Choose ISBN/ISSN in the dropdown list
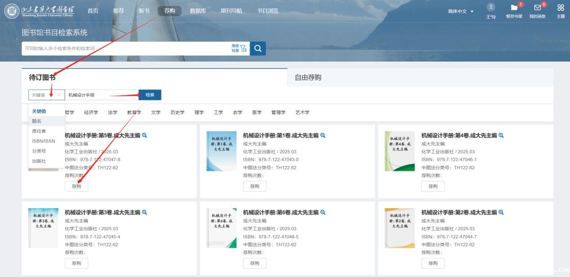Image resolution: width=570 pixels, height=277 pixels. (43, 141)
